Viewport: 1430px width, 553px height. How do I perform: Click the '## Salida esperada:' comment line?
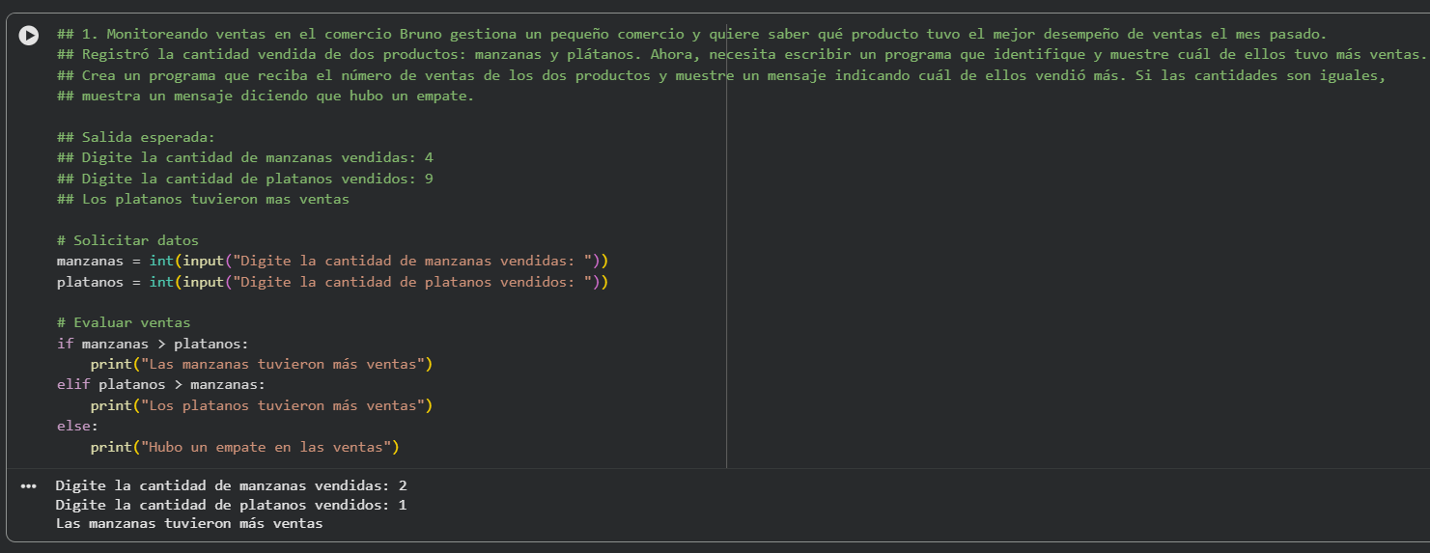136,137
